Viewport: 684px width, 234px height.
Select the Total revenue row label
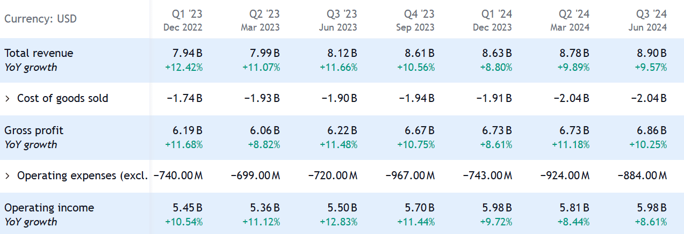point(39,53)
